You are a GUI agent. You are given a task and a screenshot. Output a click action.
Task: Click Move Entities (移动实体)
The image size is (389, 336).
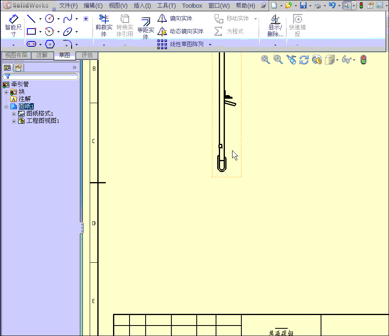(x=232, y=19)
